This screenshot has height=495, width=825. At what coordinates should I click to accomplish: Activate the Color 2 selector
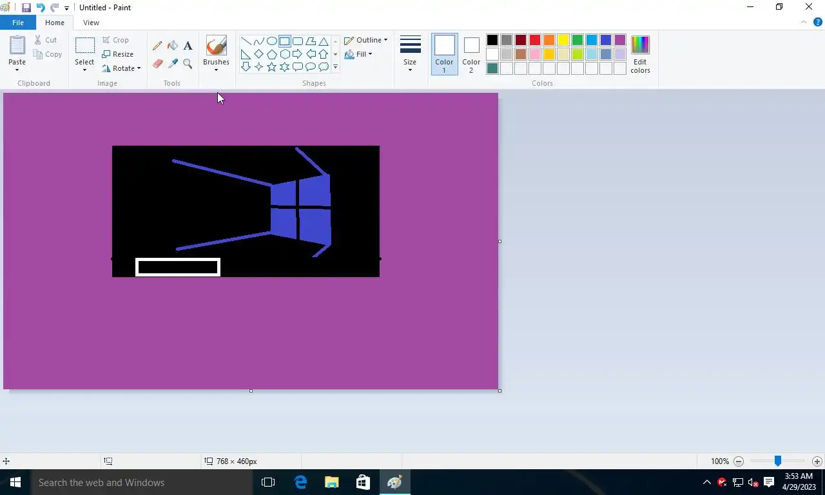[x=471, y=54]
